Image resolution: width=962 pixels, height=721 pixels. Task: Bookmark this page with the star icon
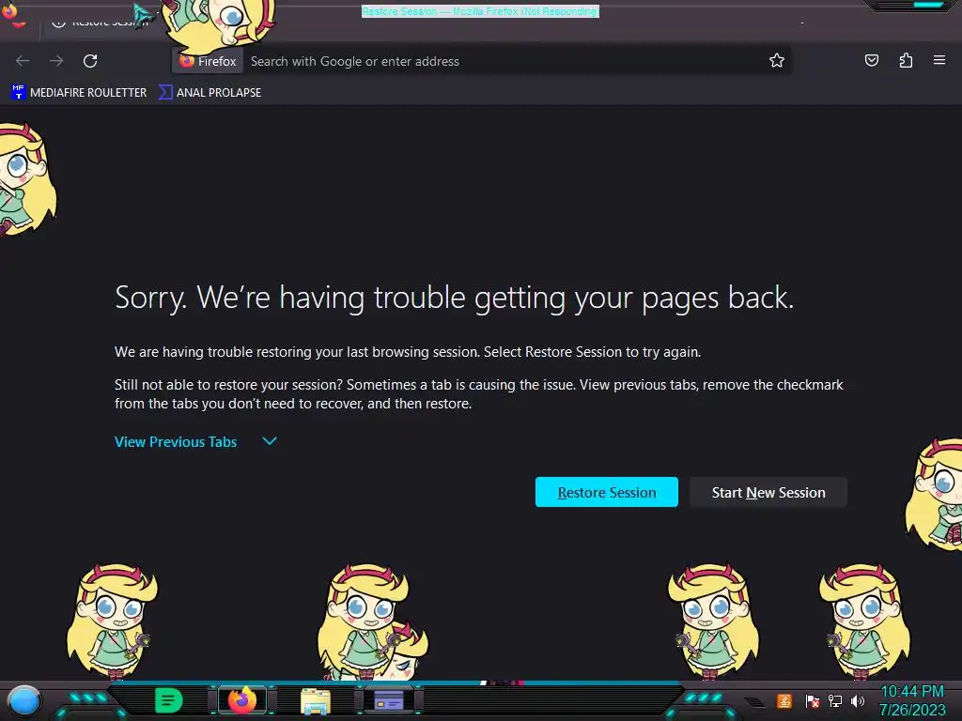click(x=777, y=61)
